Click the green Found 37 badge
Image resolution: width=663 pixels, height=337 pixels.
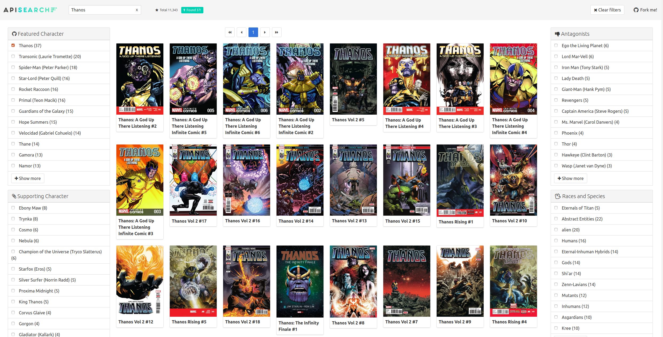[192, 10]
